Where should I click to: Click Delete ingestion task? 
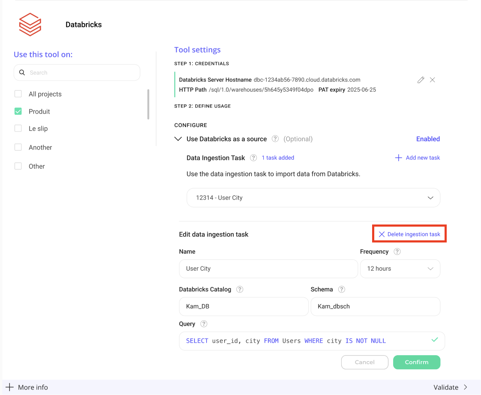[x=409, y=234]
